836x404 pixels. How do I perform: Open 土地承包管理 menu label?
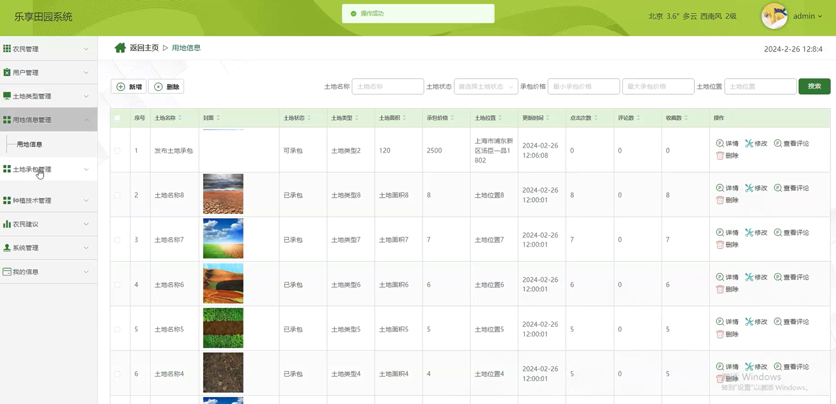click(32, 169)
